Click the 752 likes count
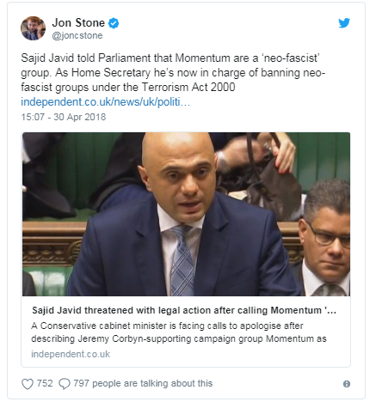The height and width of the screenshot is (402, 382). click(x=45, y=383)
